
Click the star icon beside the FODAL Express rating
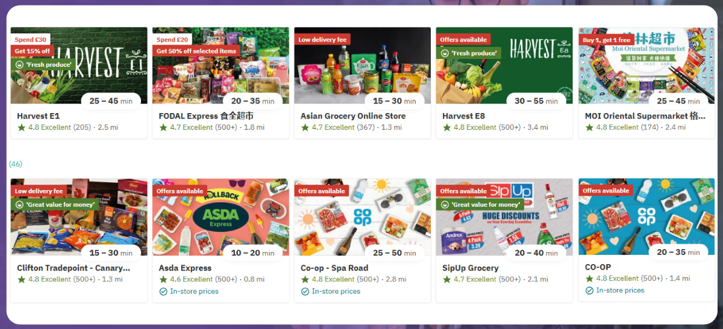point(163,128)
